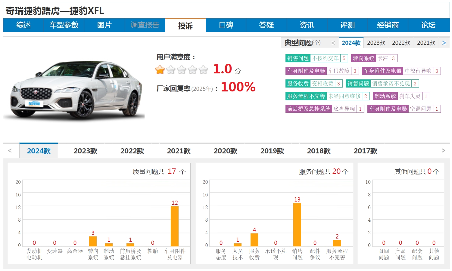Click the Jaguar XFL car image
452x271 pixels.
(x=74, y=90)
